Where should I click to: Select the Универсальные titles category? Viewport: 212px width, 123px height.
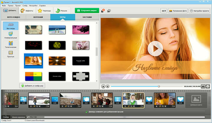click(x=11, y=35)
